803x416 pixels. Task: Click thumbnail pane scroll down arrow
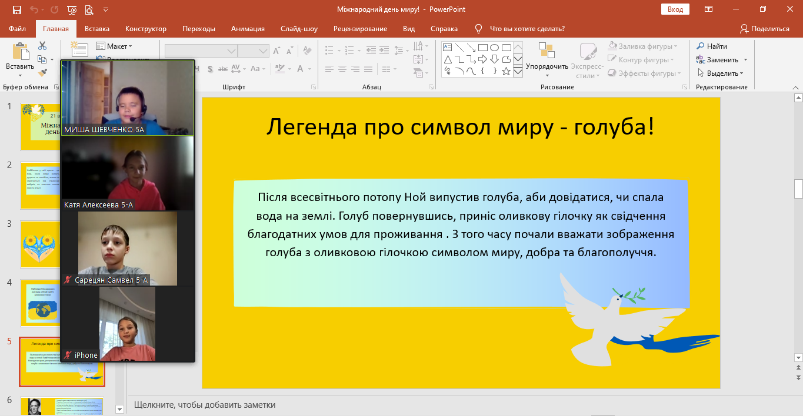(x=120, y=409)
